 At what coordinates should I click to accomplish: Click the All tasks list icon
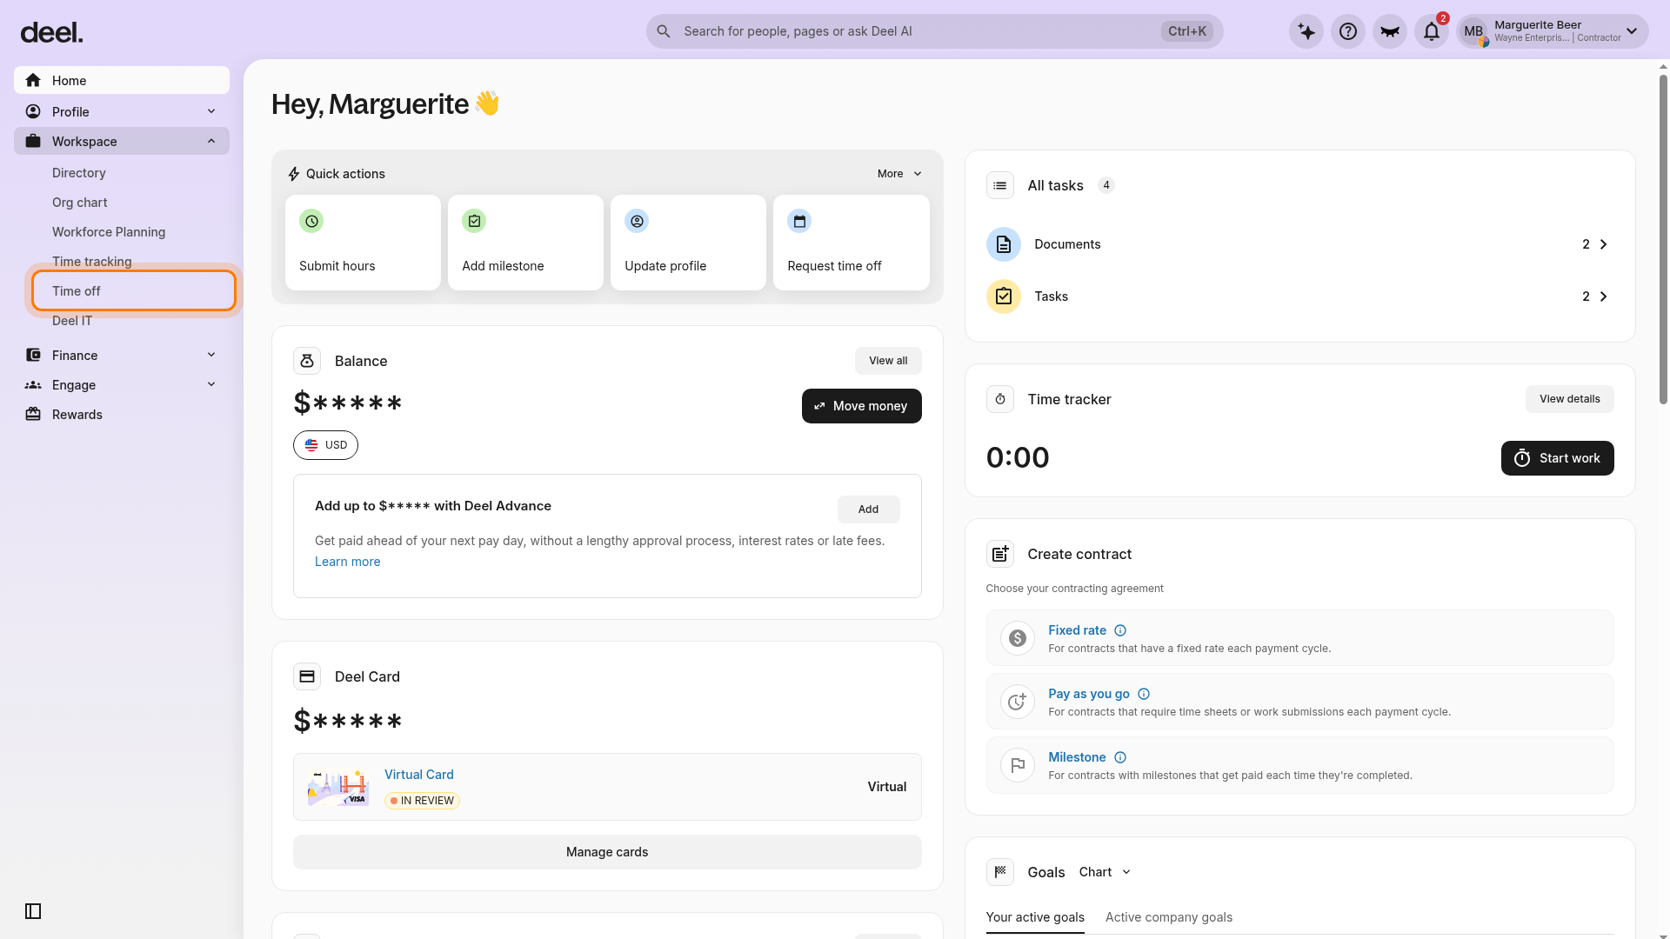(x=1000, y=185)
